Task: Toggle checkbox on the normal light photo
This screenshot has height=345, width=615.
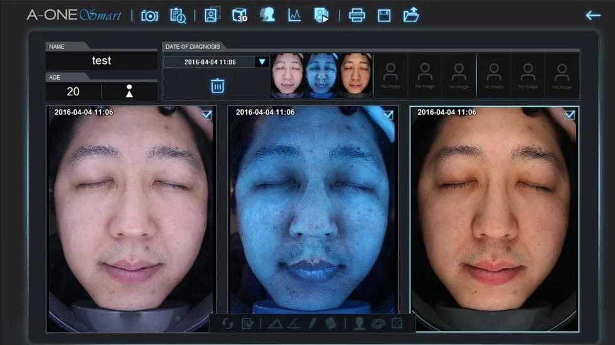Action: coord(206,115)
